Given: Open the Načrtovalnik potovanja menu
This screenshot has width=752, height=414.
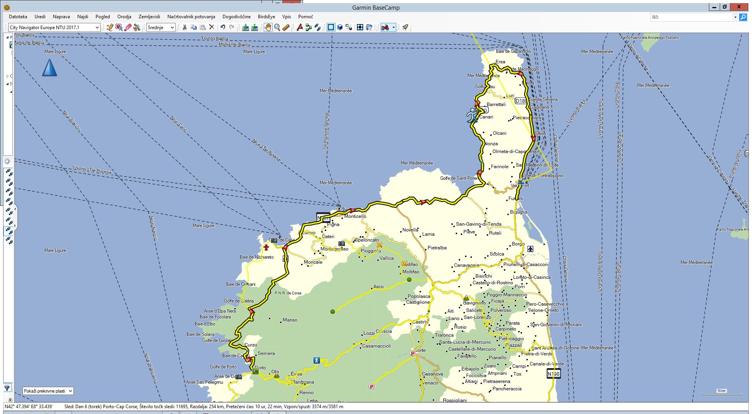Looking at the screenshot, I should 191,17.
